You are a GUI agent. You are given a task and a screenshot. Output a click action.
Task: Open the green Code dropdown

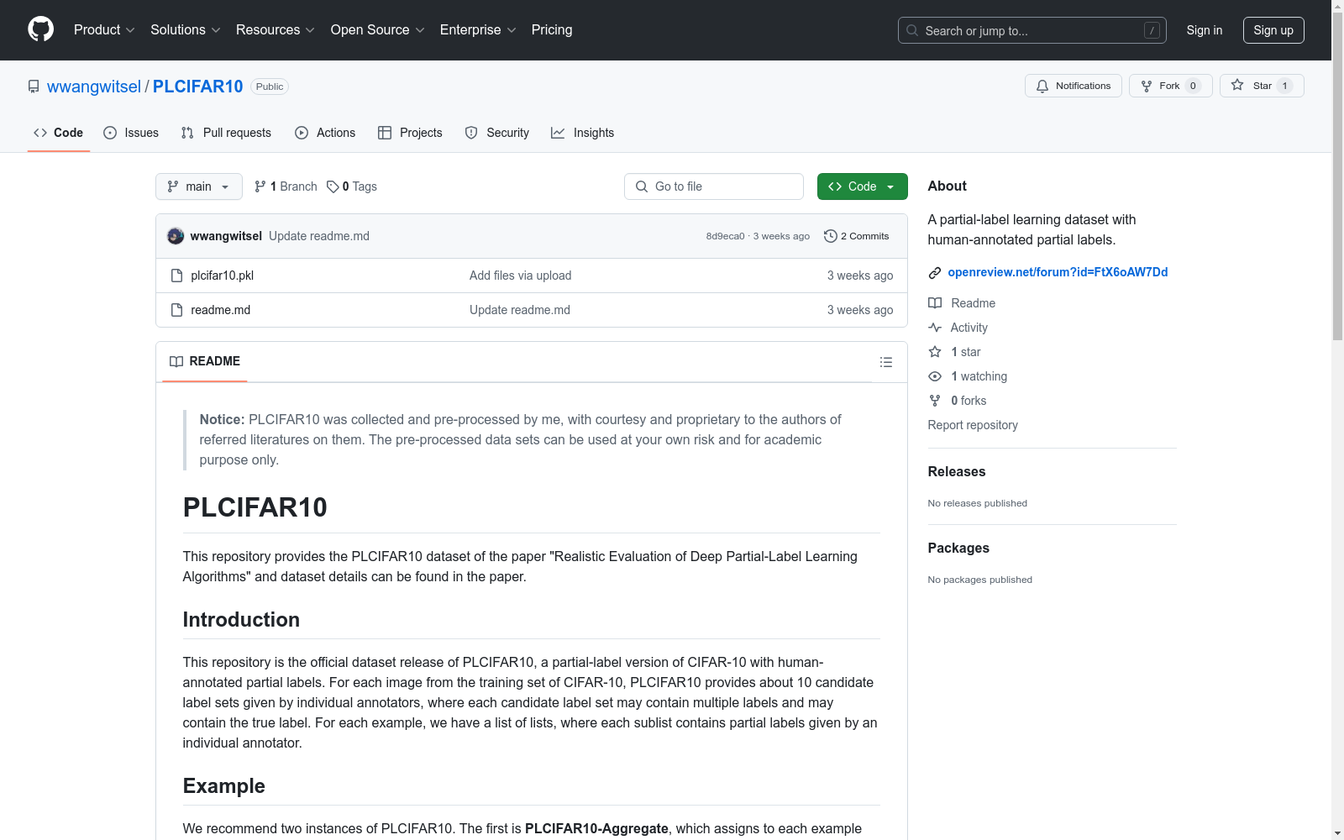pyautogui.click(x=862, y=186)
